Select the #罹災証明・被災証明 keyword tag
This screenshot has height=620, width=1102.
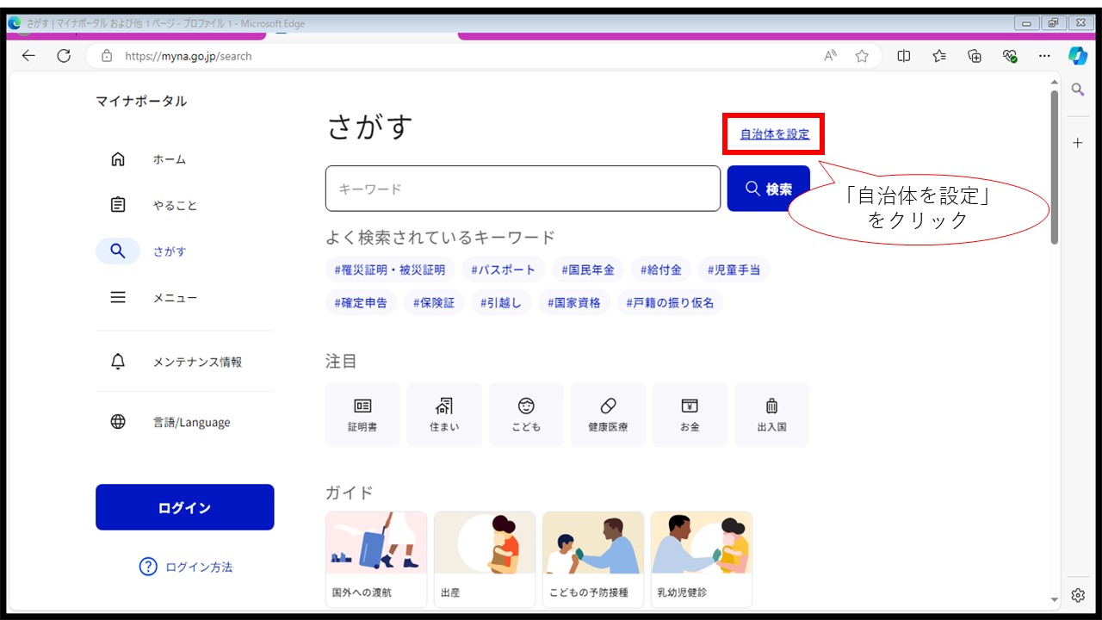click(390, 270)
